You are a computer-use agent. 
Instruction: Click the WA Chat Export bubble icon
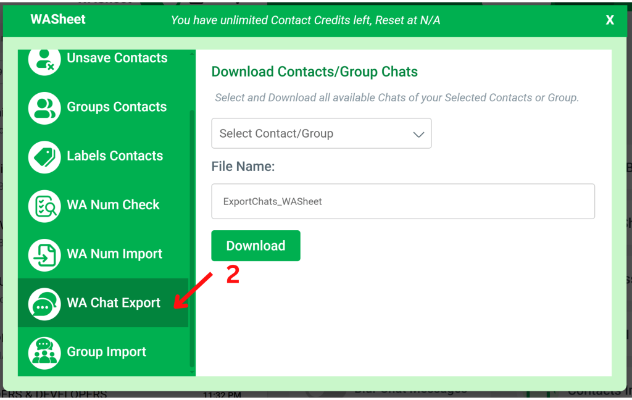click(x=44, y=304)
